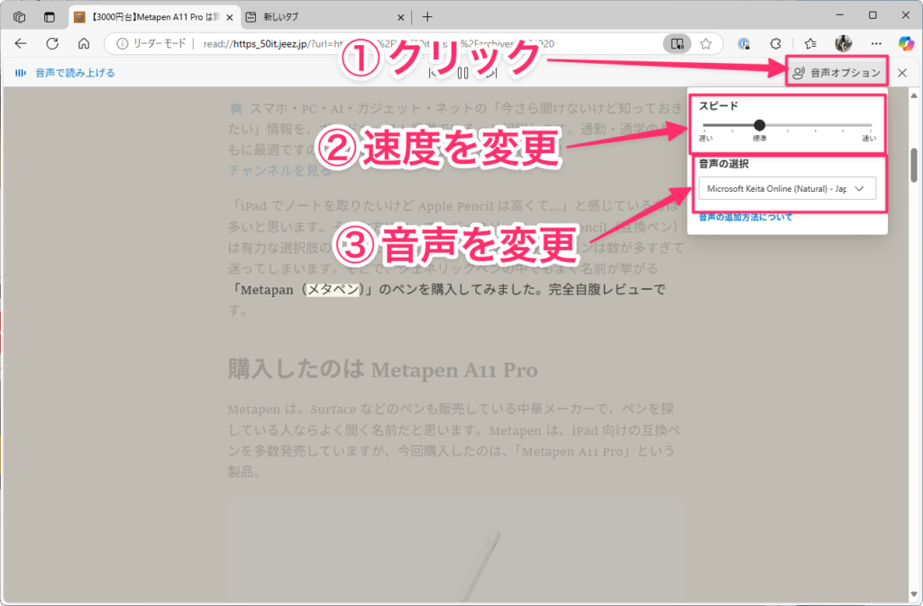Click the speed slider knob
The width and height of the screenshot is (923, 606).
click(x=759, y=124)
